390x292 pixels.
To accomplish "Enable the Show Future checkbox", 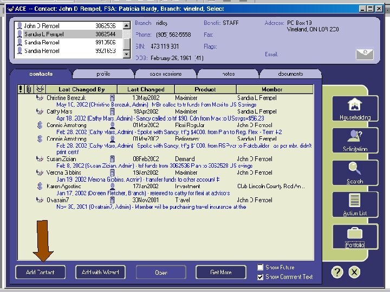I will click(260, 267).
